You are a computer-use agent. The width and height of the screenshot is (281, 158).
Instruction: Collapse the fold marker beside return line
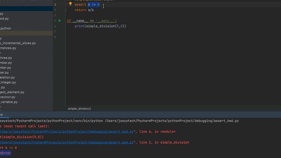click(x=65, y=10)
